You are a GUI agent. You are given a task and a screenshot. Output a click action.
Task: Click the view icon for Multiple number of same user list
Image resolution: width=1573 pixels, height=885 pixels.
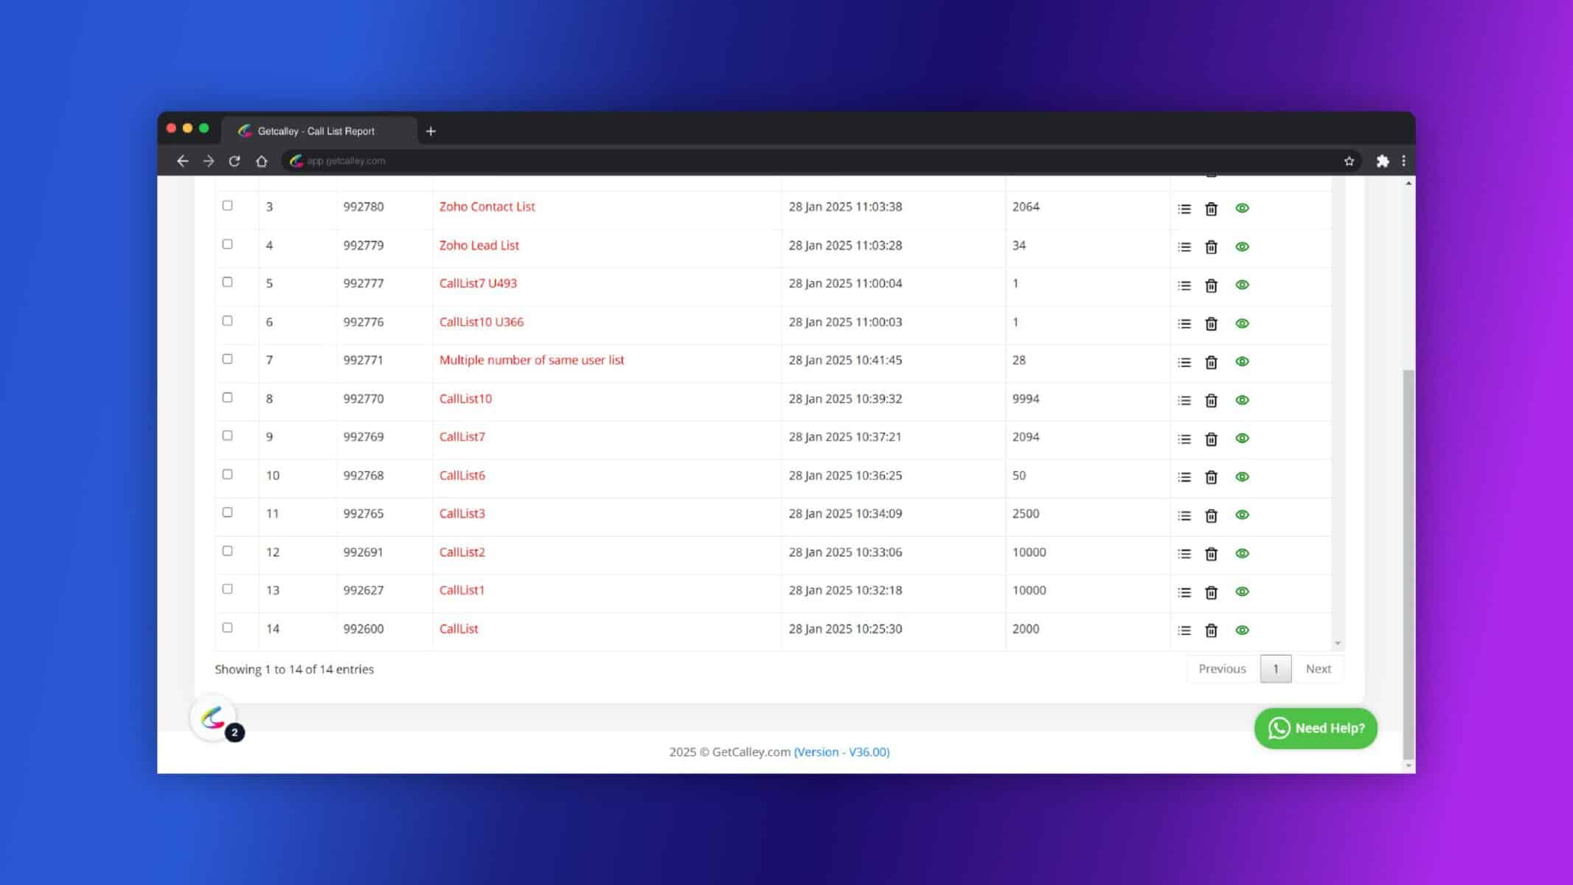1241,361
